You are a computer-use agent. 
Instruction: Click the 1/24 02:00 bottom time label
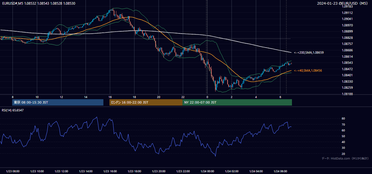(232, 171)
